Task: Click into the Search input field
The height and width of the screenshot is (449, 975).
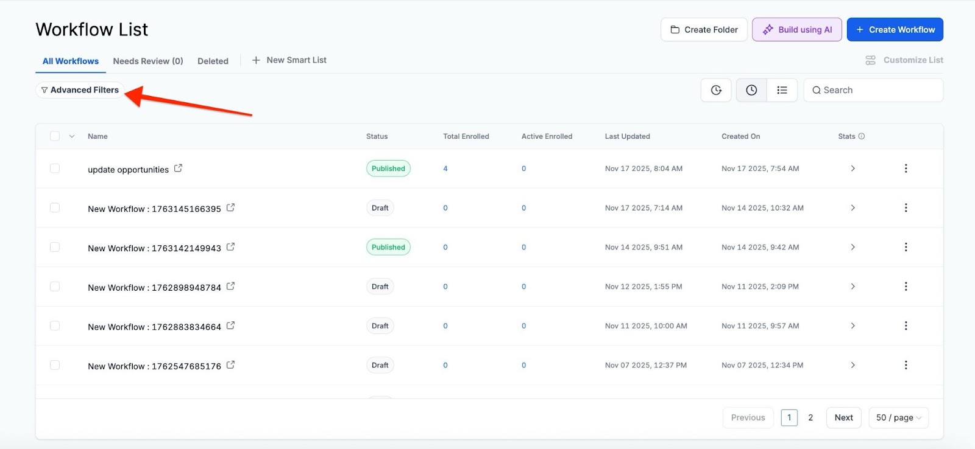Action: 877,90
